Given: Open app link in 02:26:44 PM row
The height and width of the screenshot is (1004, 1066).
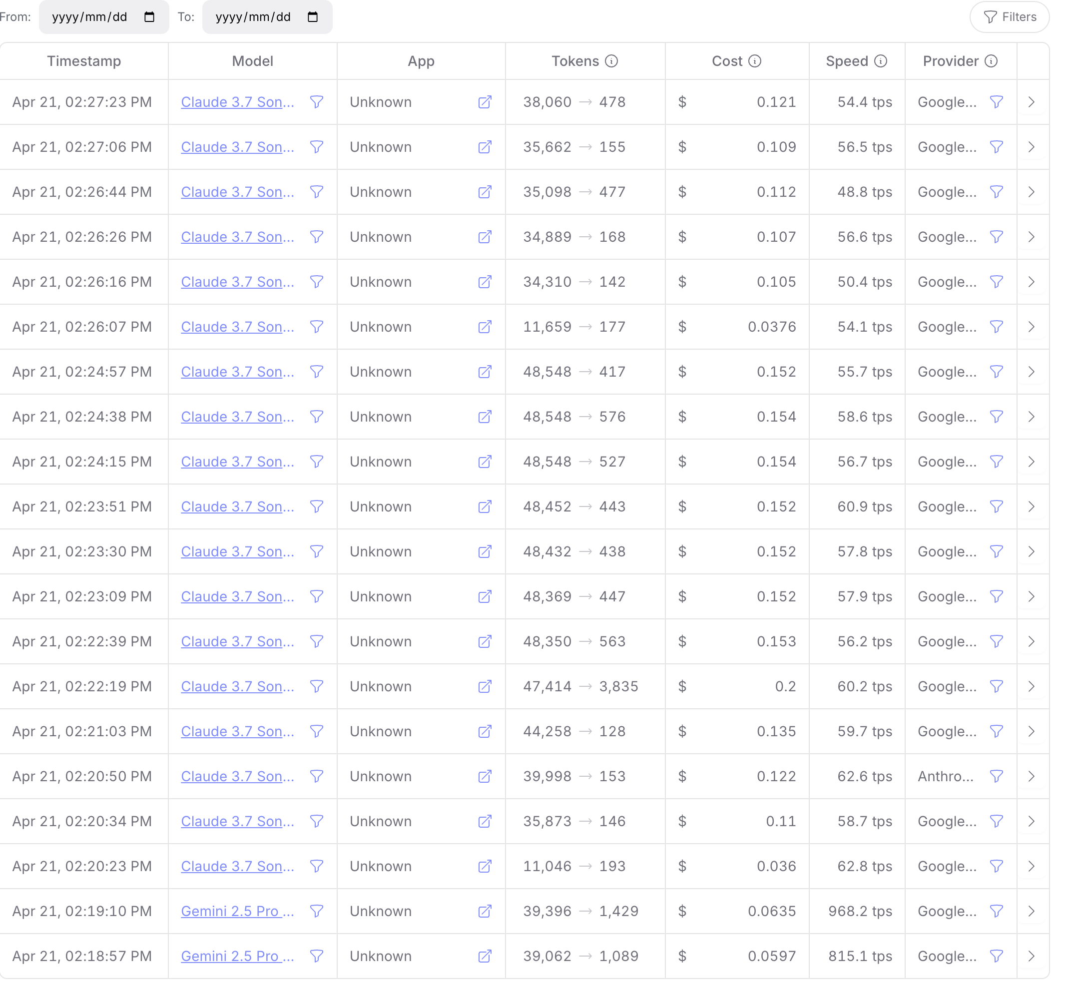Looking at the screenshot, I should pyautogui.click(x=485, y=192).
